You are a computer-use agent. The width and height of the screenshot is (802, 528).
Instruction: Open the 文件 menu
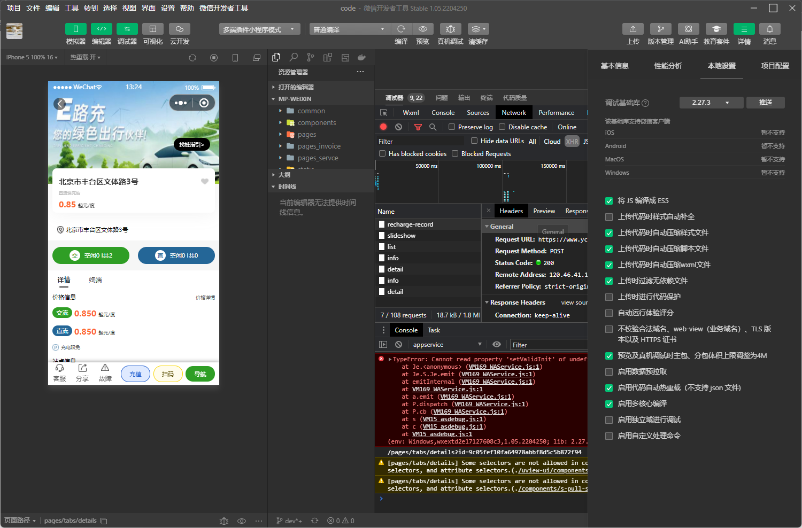click(x=33, y=8)
